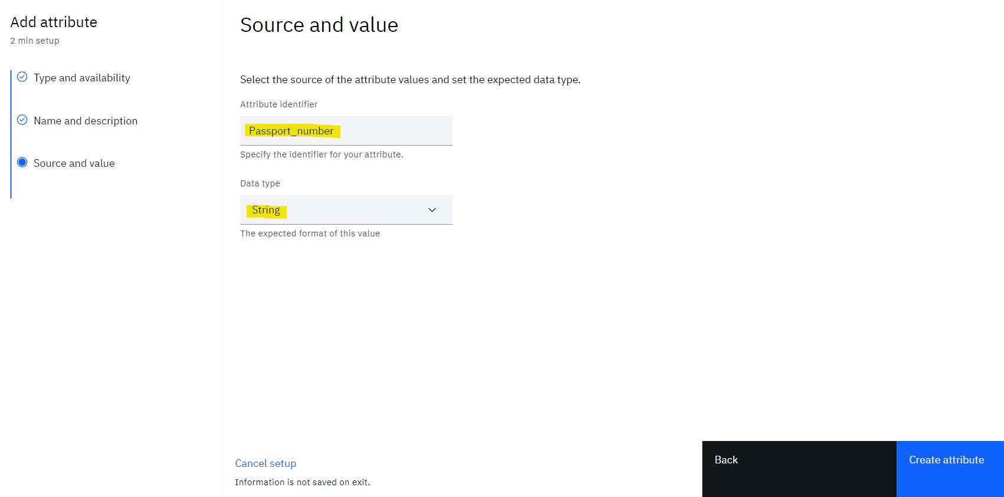Click the Data type field label
Viewport: 1004px width, 497px height.
click(x=260, y=183)
